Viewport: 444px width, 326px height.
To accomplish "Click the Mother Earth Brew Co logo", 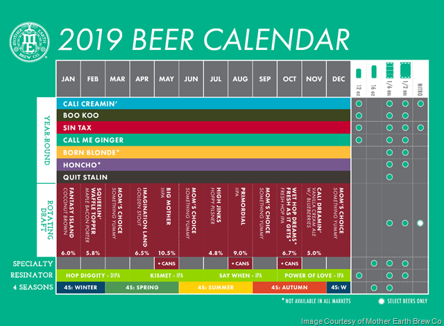I will (29, 42).
